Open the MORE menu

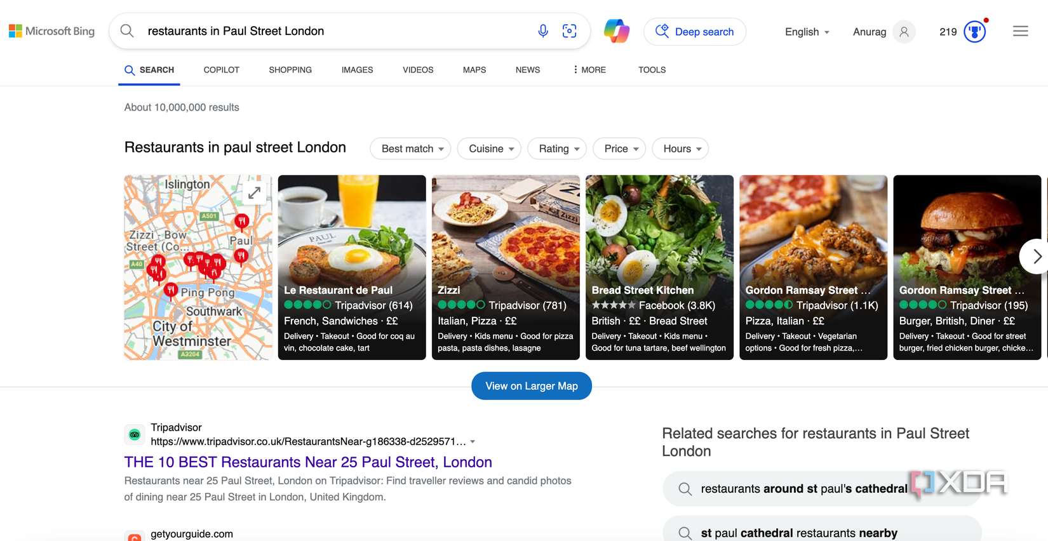588,70
